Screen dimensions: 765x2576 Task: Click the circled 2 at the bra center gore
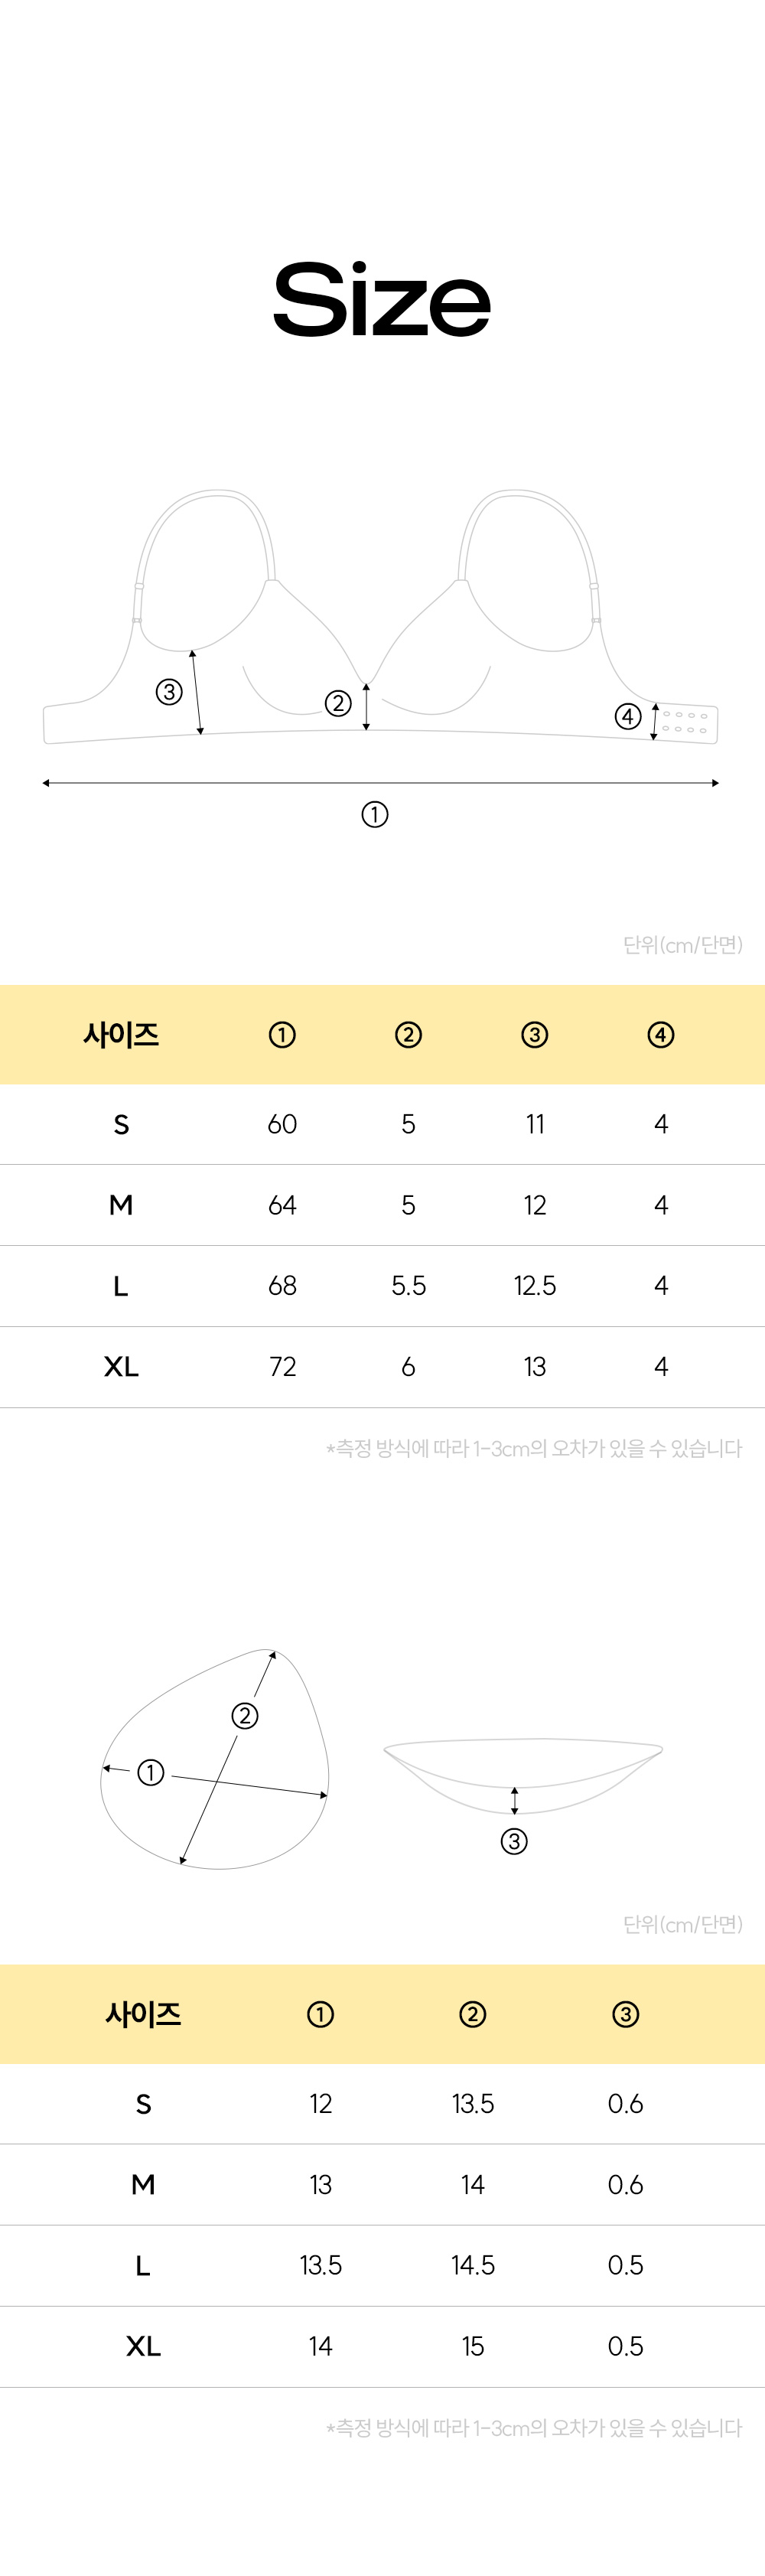tap(338, 703)
